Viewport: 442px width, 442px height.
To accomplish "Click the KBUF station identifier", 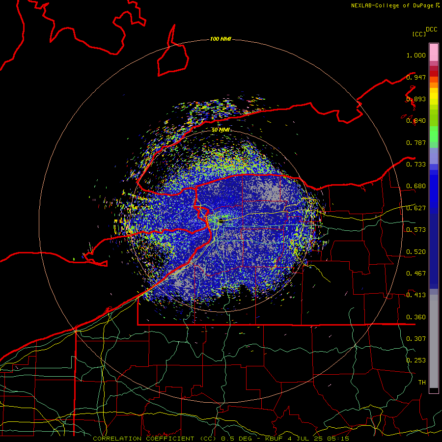I will coord(275,439).
